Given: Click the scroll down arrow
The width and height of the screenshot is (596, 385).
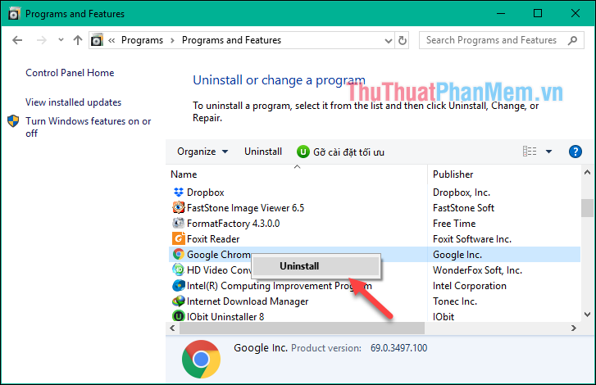Looking at the screenshot, I should [x=587, y=315].
